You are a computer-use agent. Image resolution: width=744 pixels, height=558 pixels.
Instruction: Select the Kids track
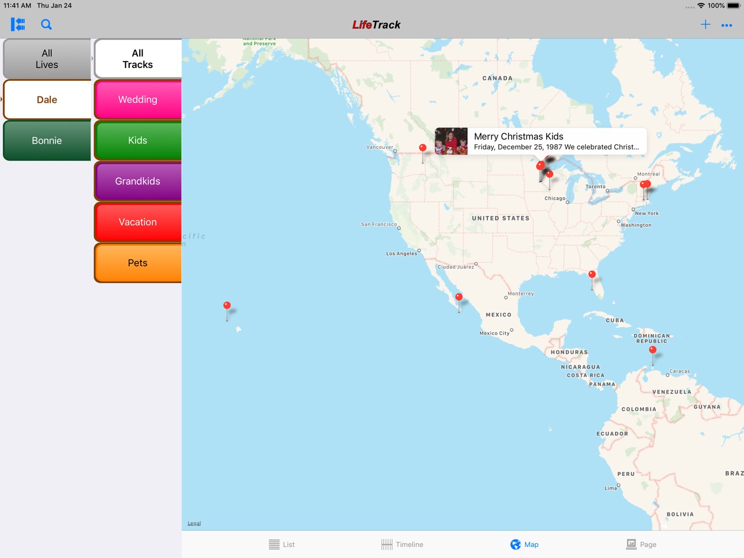pyautogui.click(x=138, y=140)
